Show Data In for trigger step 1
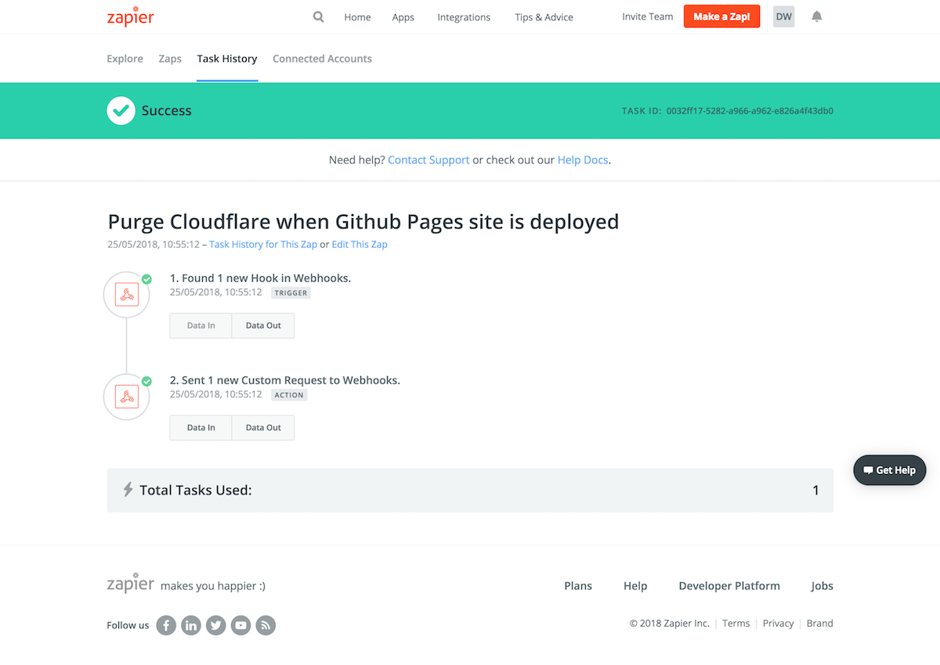 [x=201, y=325]
